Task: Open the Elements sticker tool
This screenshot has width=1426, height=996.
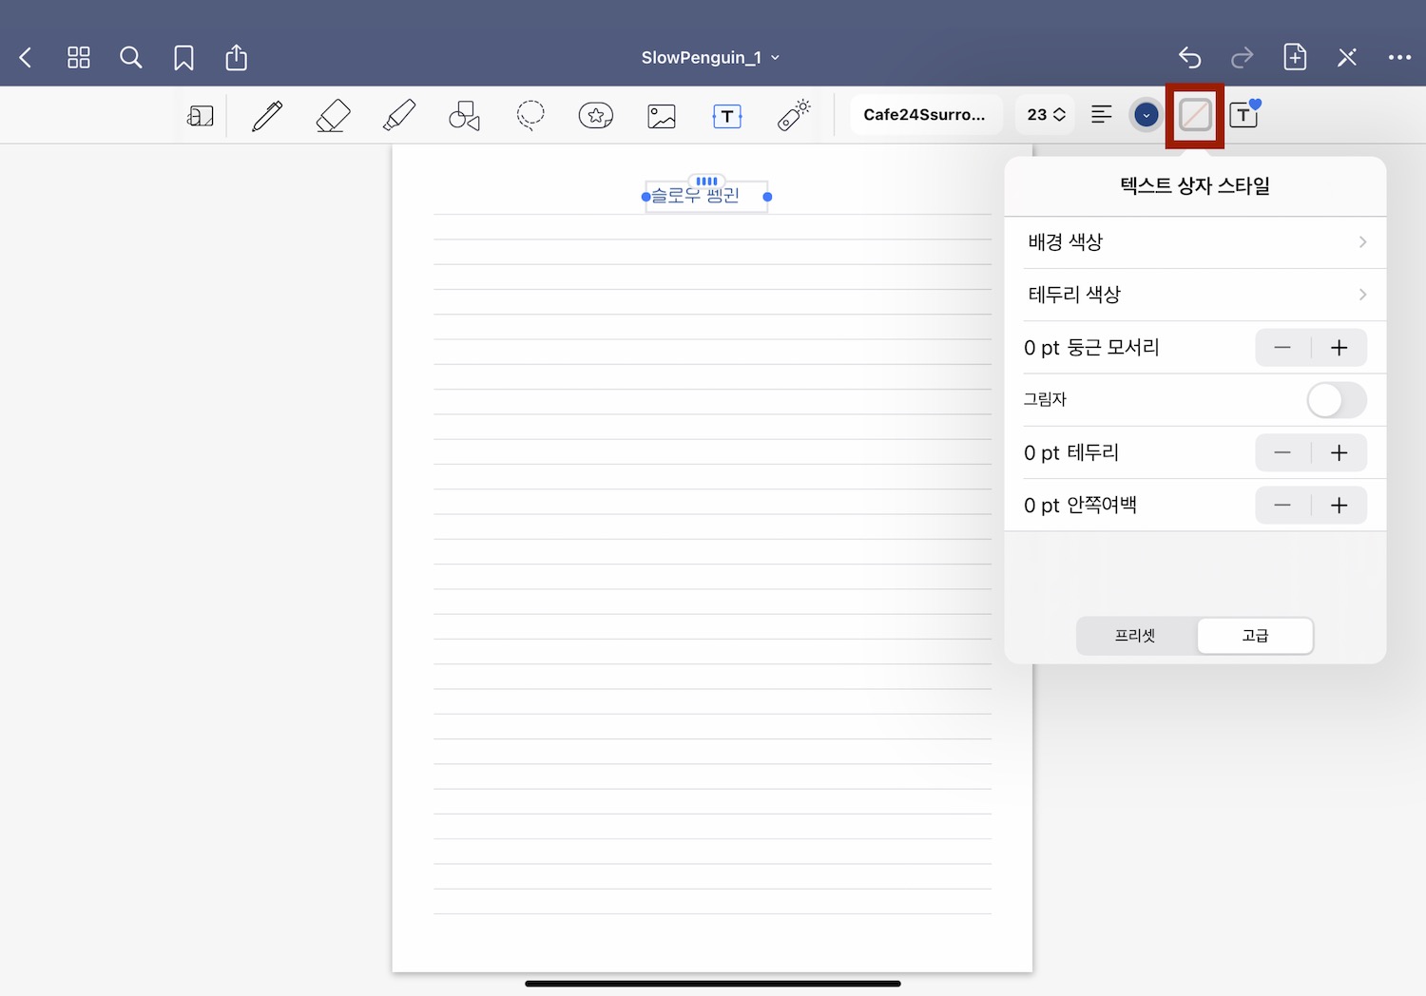Action: [x=595, y=115]
